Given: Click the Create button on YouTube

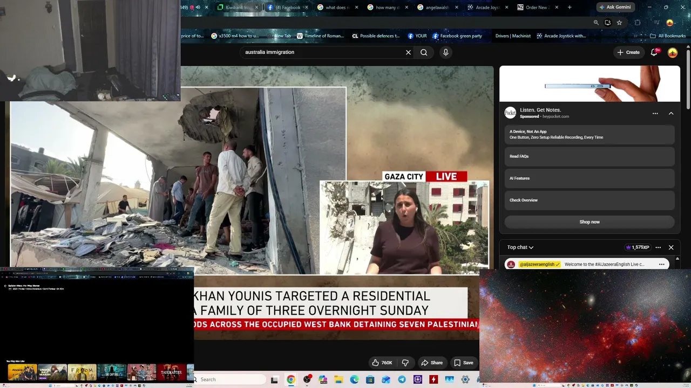Looking at the screenshot, I should click(x=628, y=52).
